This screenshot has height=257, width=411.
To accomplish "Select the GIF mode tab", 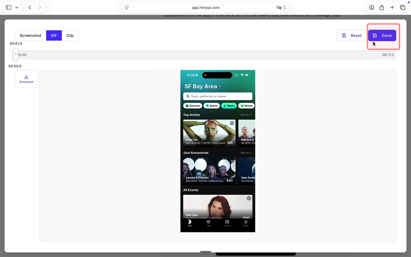I will tap(54, 36).
